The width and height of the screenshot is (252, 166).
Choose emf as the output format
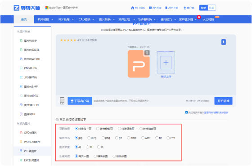click(x=168, y=138)
